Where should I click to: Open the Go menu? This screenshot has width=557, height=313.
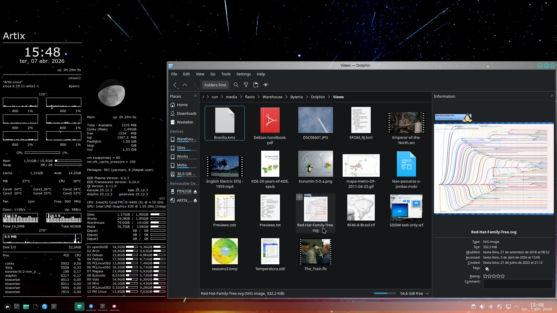[x=213, y=74]
